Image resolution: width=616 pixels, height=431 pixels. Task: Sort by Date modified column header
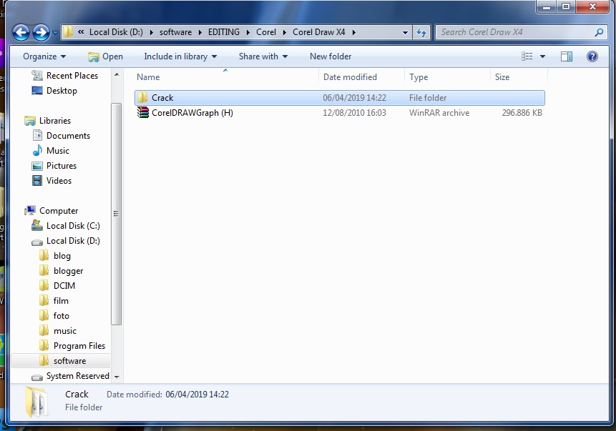pos(361,77)
